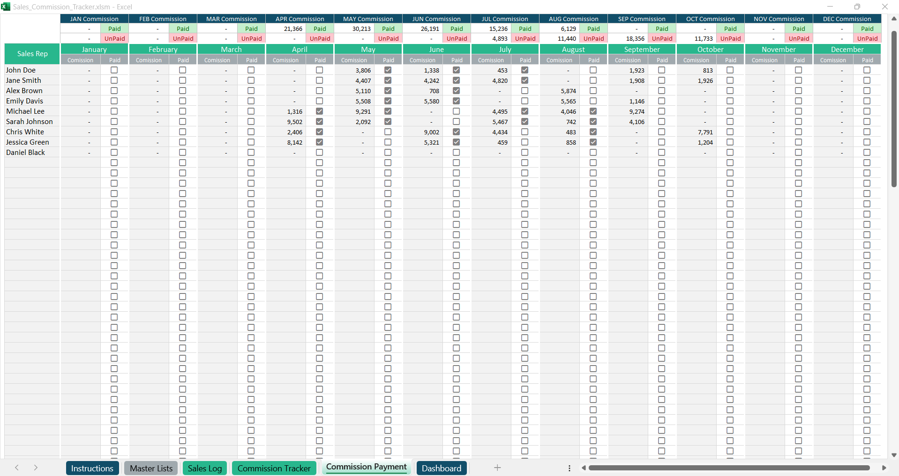Image resolution: width=899 pixels, height=476 pixels.
Task: Open the Instructions sheet tab
Action: click(92, 468)
